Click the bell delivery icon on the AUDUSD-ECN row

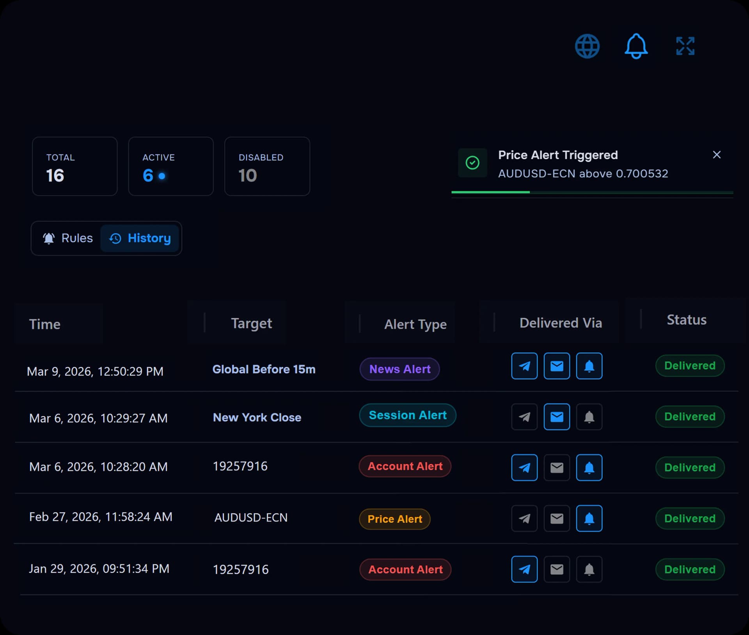(x=589, y=518)
